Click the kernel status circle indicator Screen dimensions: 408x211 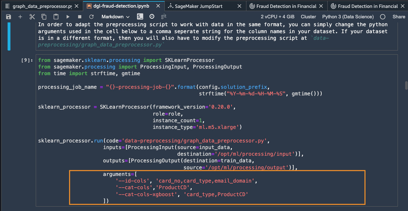click(383, 17)
